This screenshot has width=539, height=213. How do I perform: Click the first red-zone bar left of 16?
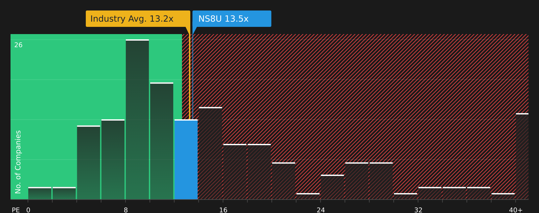point(210,153)
